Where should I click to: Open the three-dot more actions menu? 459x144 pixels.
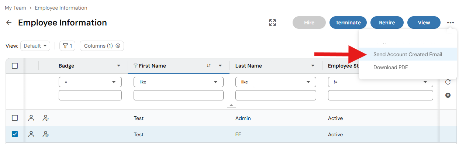pos(451,23)
